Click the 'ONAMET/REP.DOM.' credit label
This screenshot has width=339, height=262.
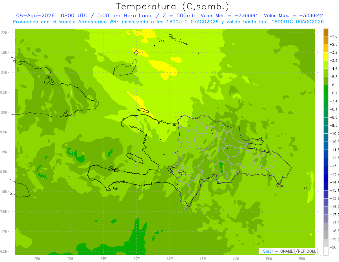pyautogui.click(x=298, y=251)
